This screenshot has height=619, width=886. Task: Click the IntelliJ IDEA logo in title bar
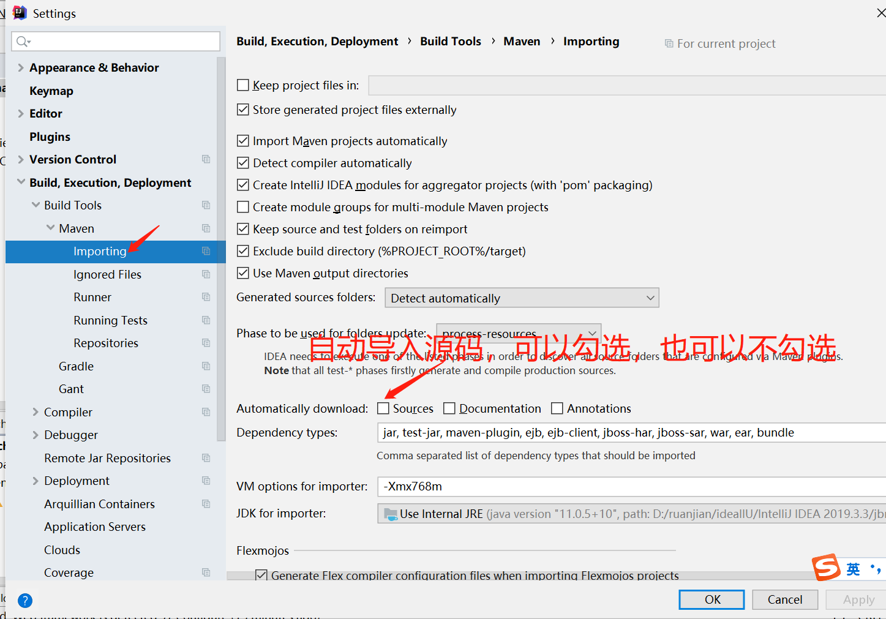[x=20, y=13]
